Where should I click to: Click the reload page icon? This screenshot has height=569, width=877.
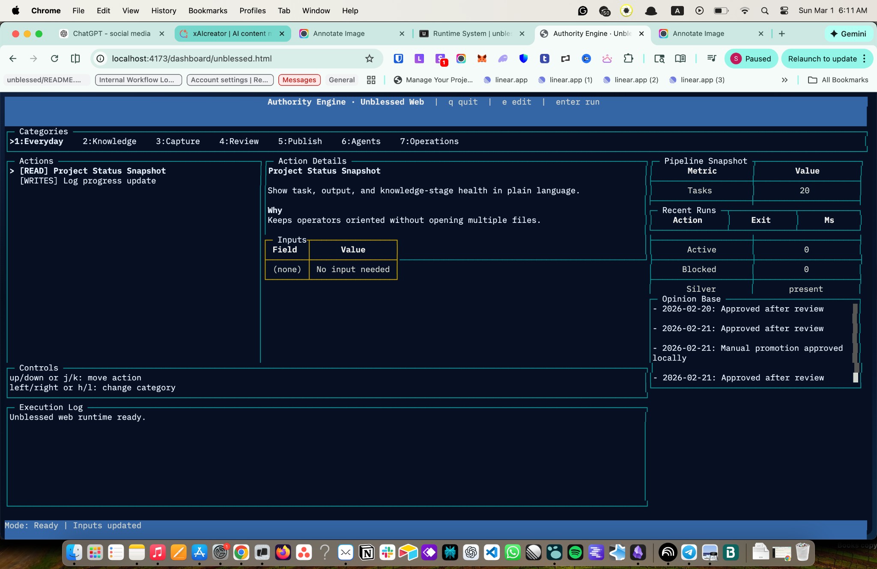(54, 59)
